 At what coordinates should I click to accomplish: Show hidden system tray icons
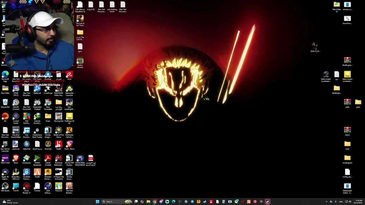[327, 202]
